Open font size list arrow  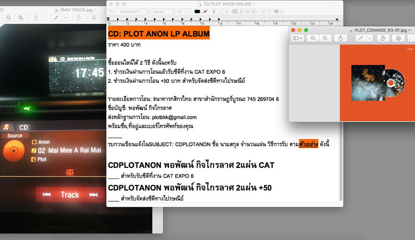coord(188,11)
